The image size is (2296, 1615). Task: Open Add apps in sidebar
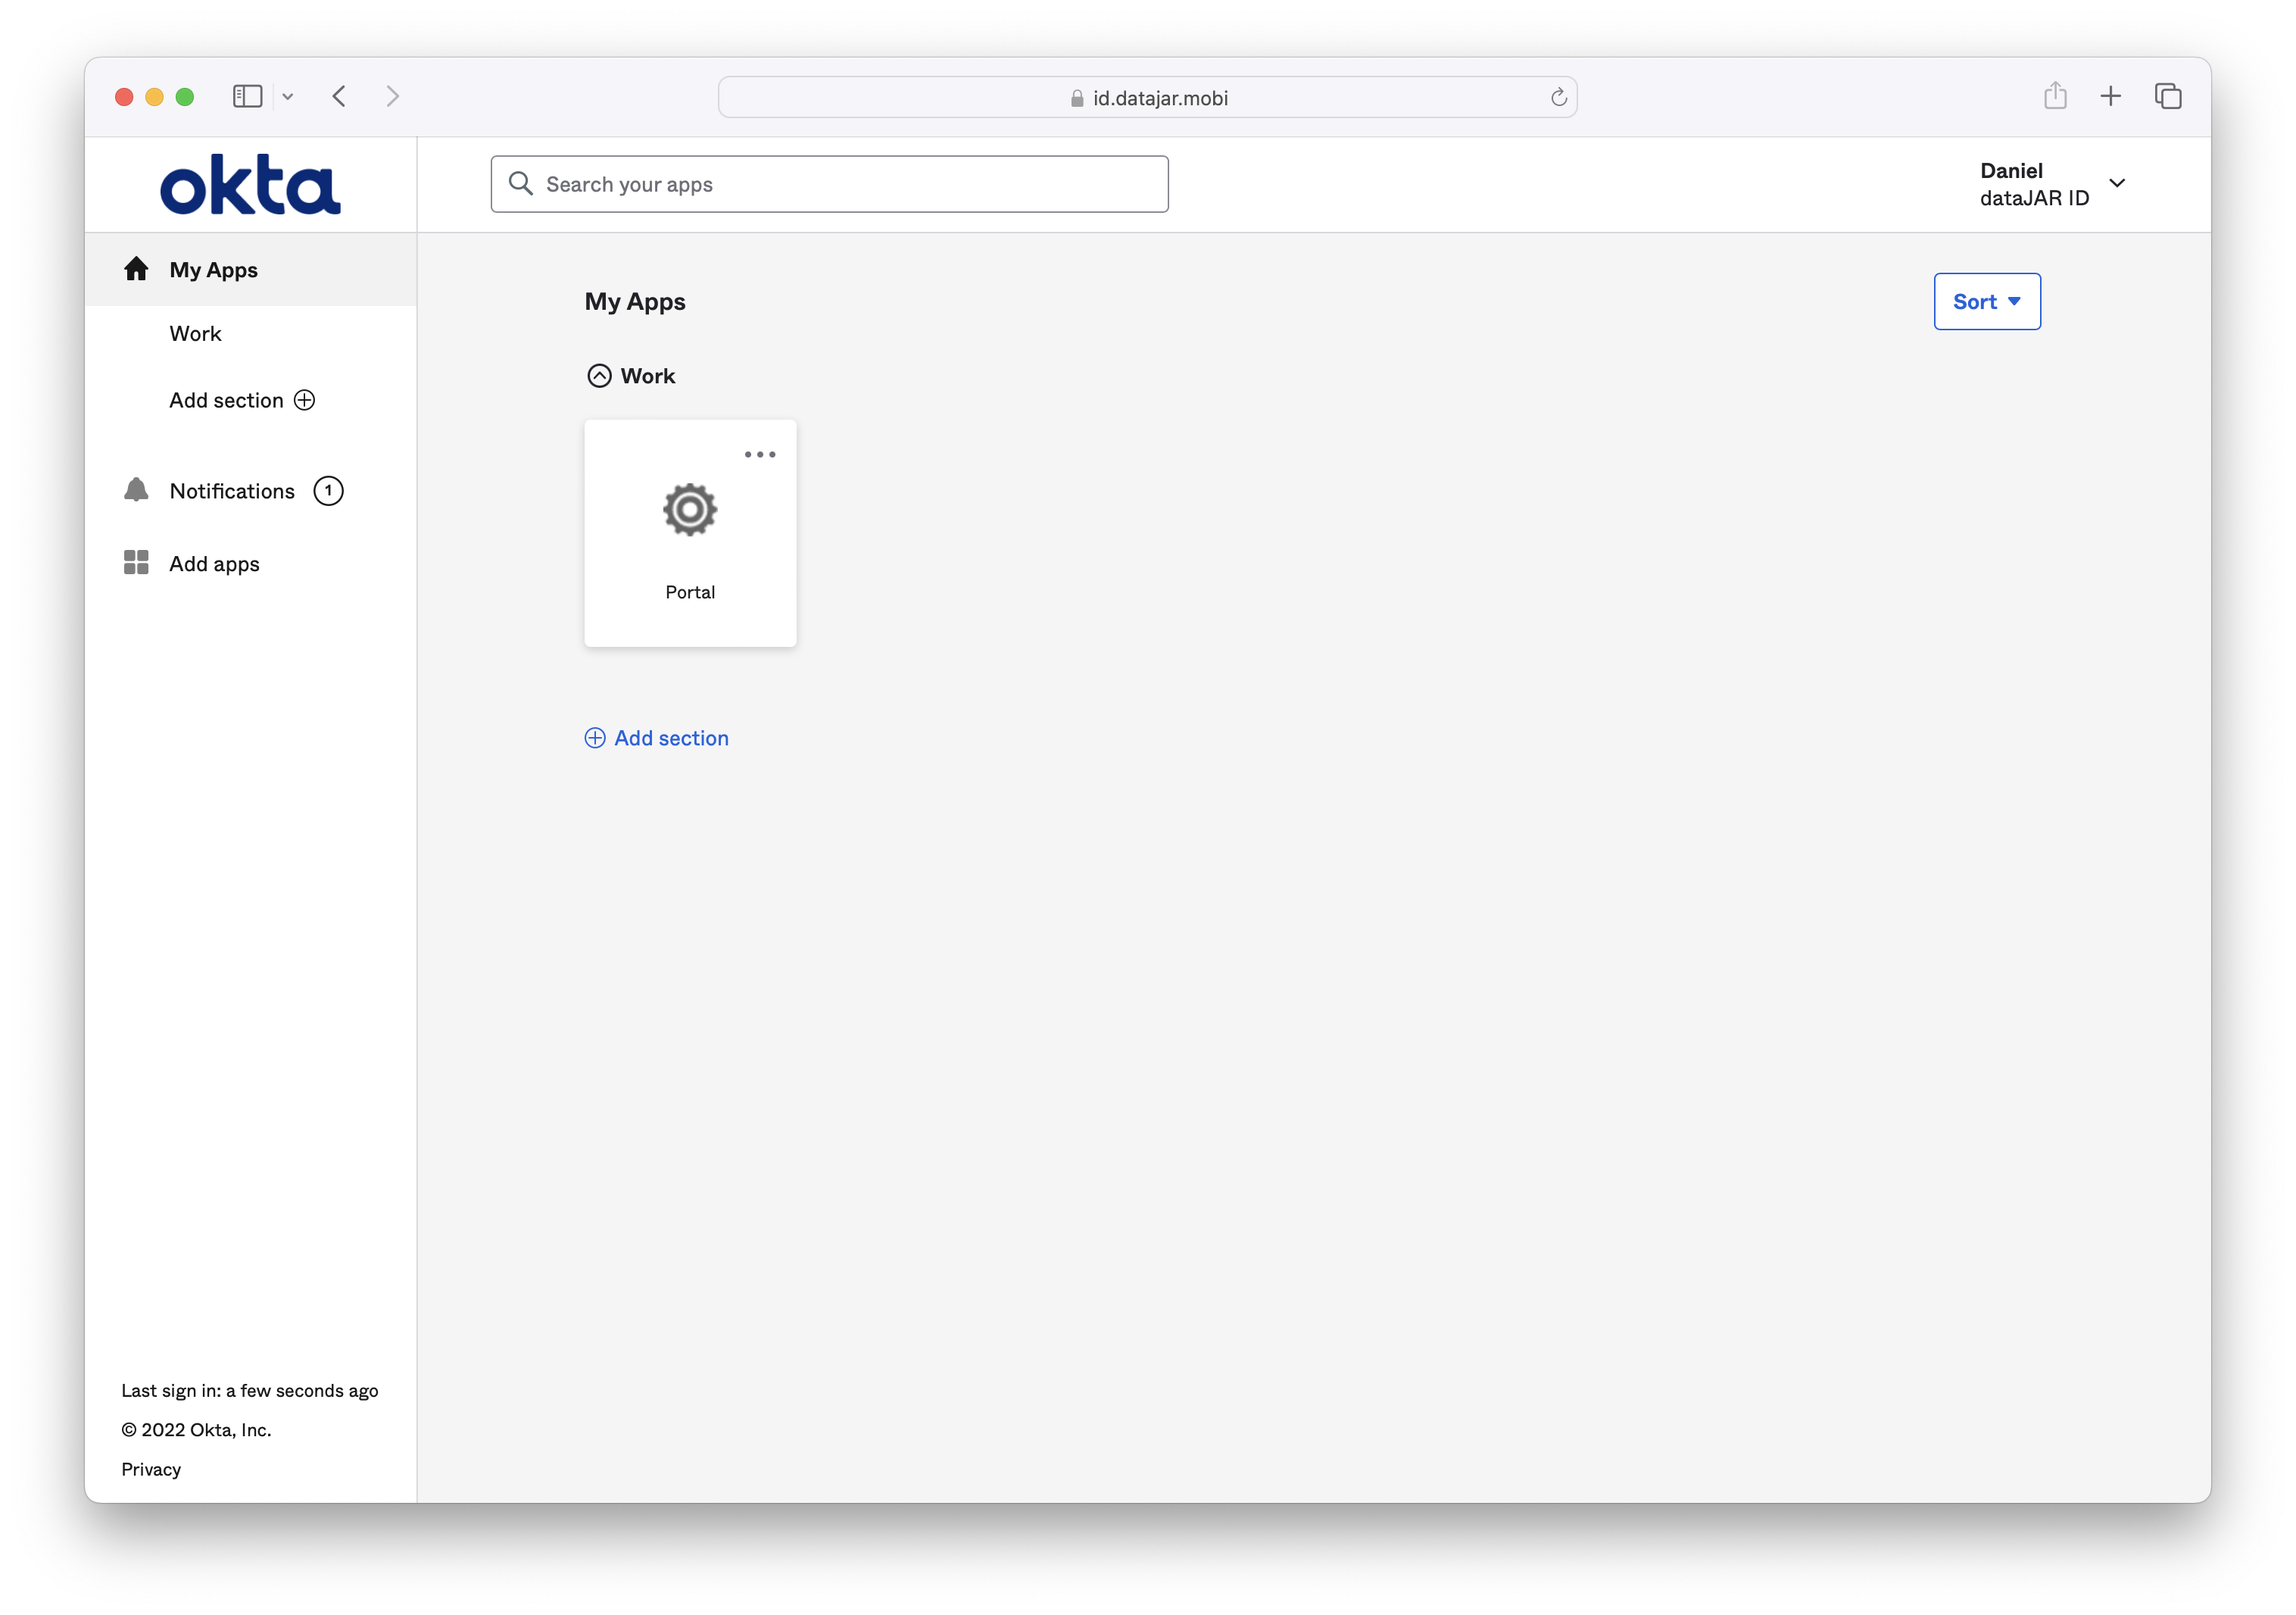click(x=214, y=564)
